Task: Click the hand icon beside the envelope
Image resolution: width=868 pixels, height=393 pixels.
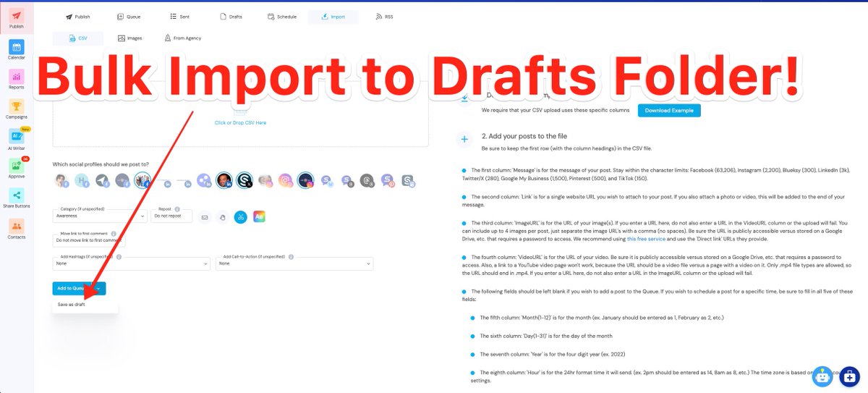Action: [223, 216]
